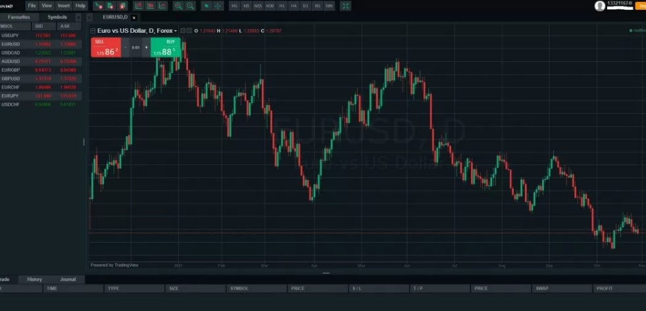Screen dimensions: 646x311
Task: Select USDCHF row in symbol list
Action: tap(41, 105)
